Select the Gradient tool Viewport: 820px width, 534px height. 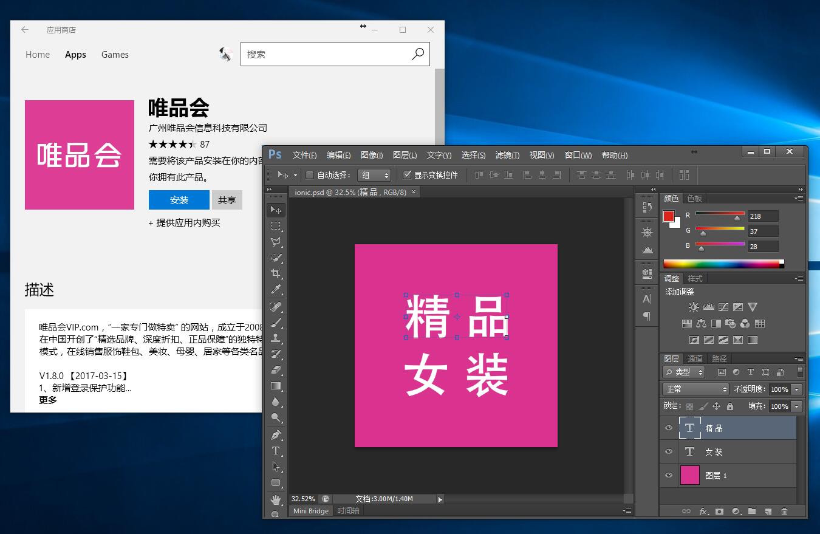point(276,385)
